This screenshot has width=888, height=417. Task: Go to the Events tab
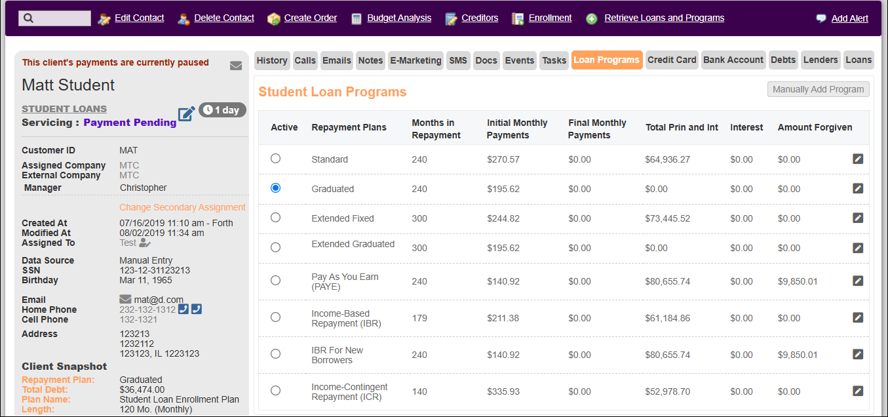[520, 60]
